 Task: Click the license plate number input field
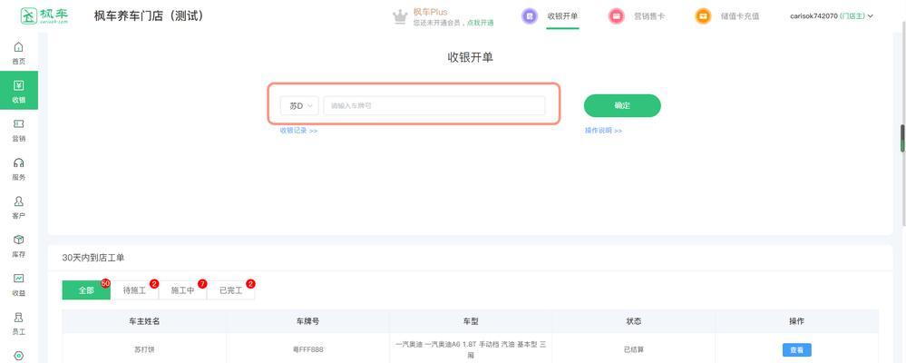click(434, 106)
